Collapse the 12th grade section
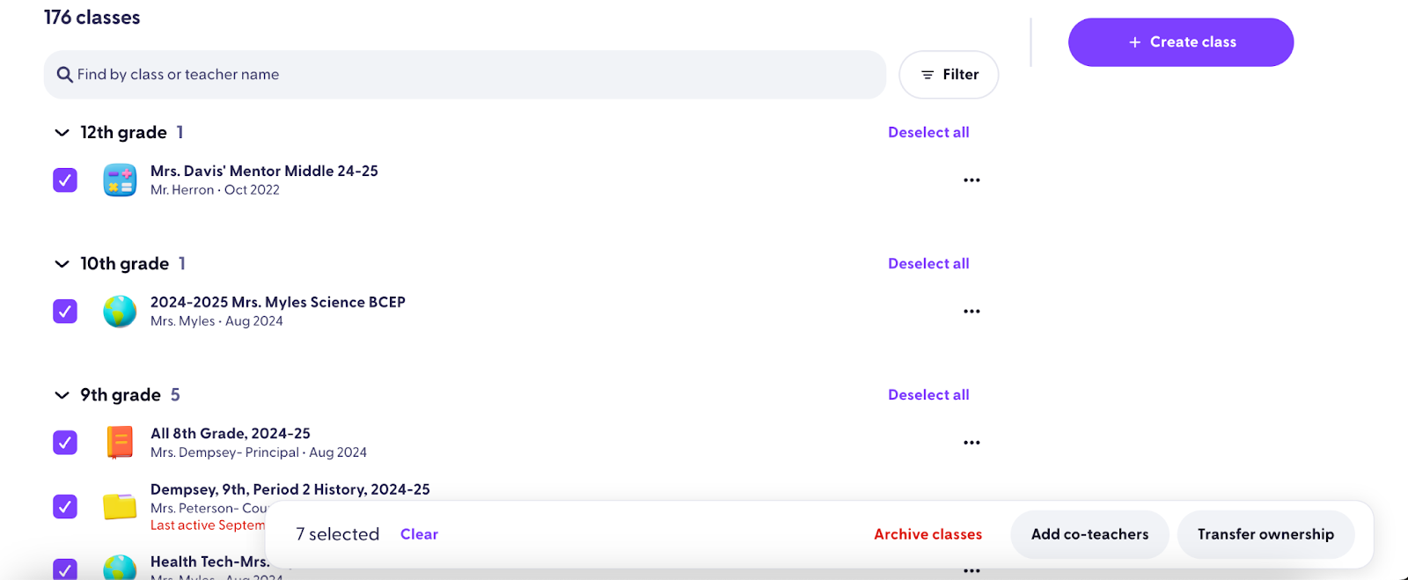 point(62,133)
